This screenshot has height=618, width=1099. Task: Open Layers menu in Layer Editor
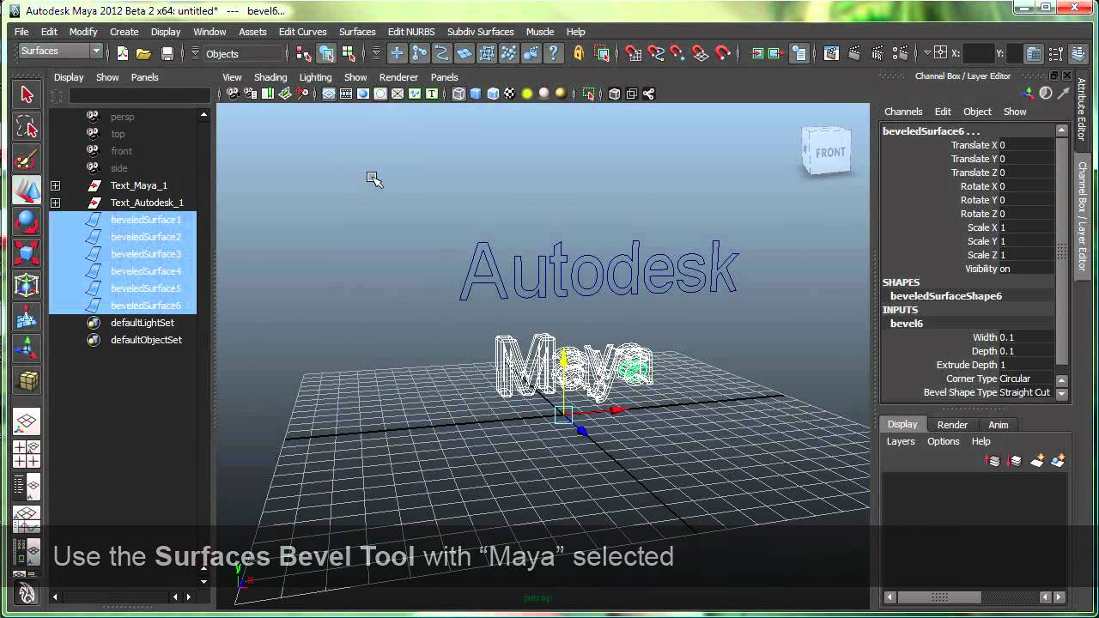click(901, 441)
